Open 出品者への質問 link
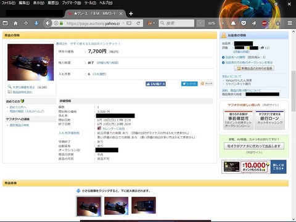 [x=235, y=57]
